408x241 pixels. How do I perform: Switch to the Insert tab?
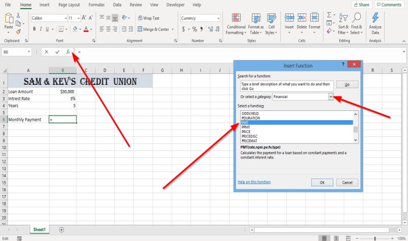pyautogui.click(x=44, y=5)
